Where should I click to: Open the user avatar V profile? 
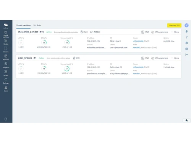pos(186,25)
